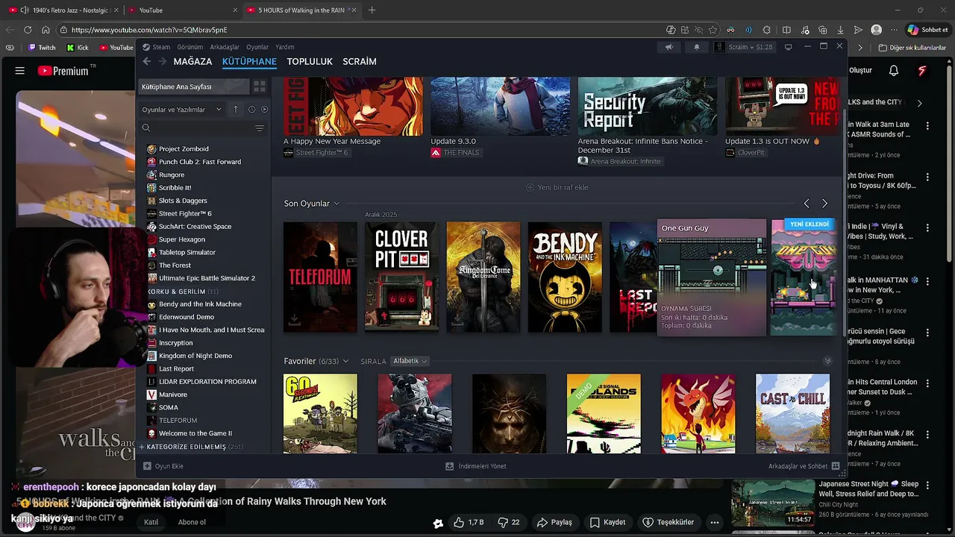Reload the browser page
Image resolution: width=955 pixels, height=537 pixels.
tap(28, 30)
